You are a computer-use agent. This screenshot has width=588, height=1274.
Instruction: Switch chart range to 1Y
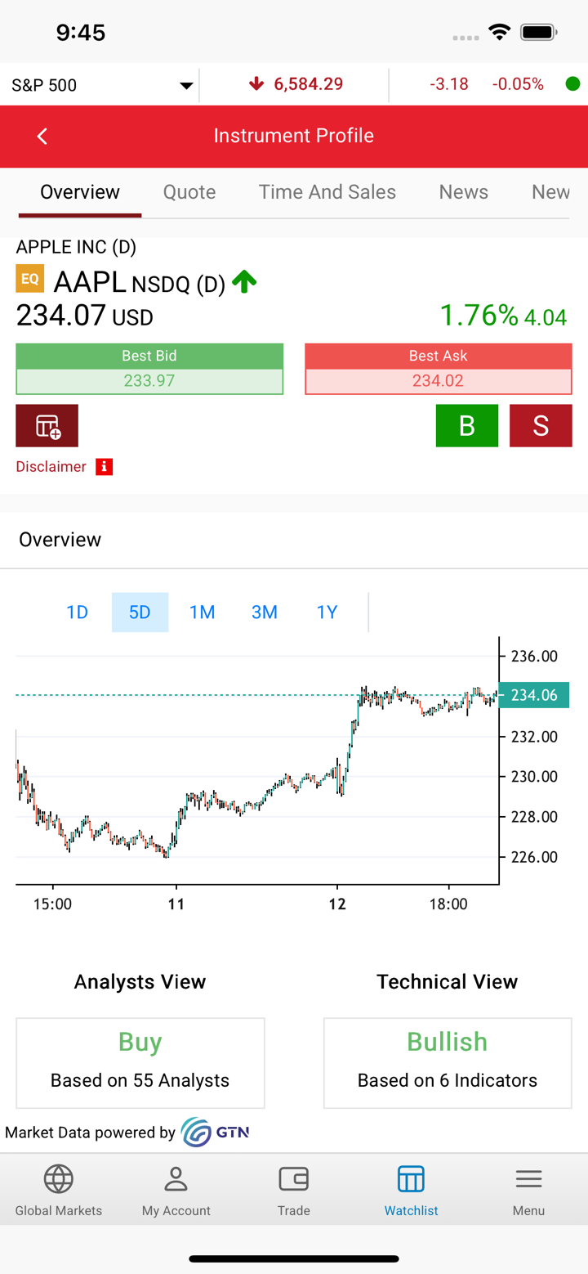[x=327, y=612]
